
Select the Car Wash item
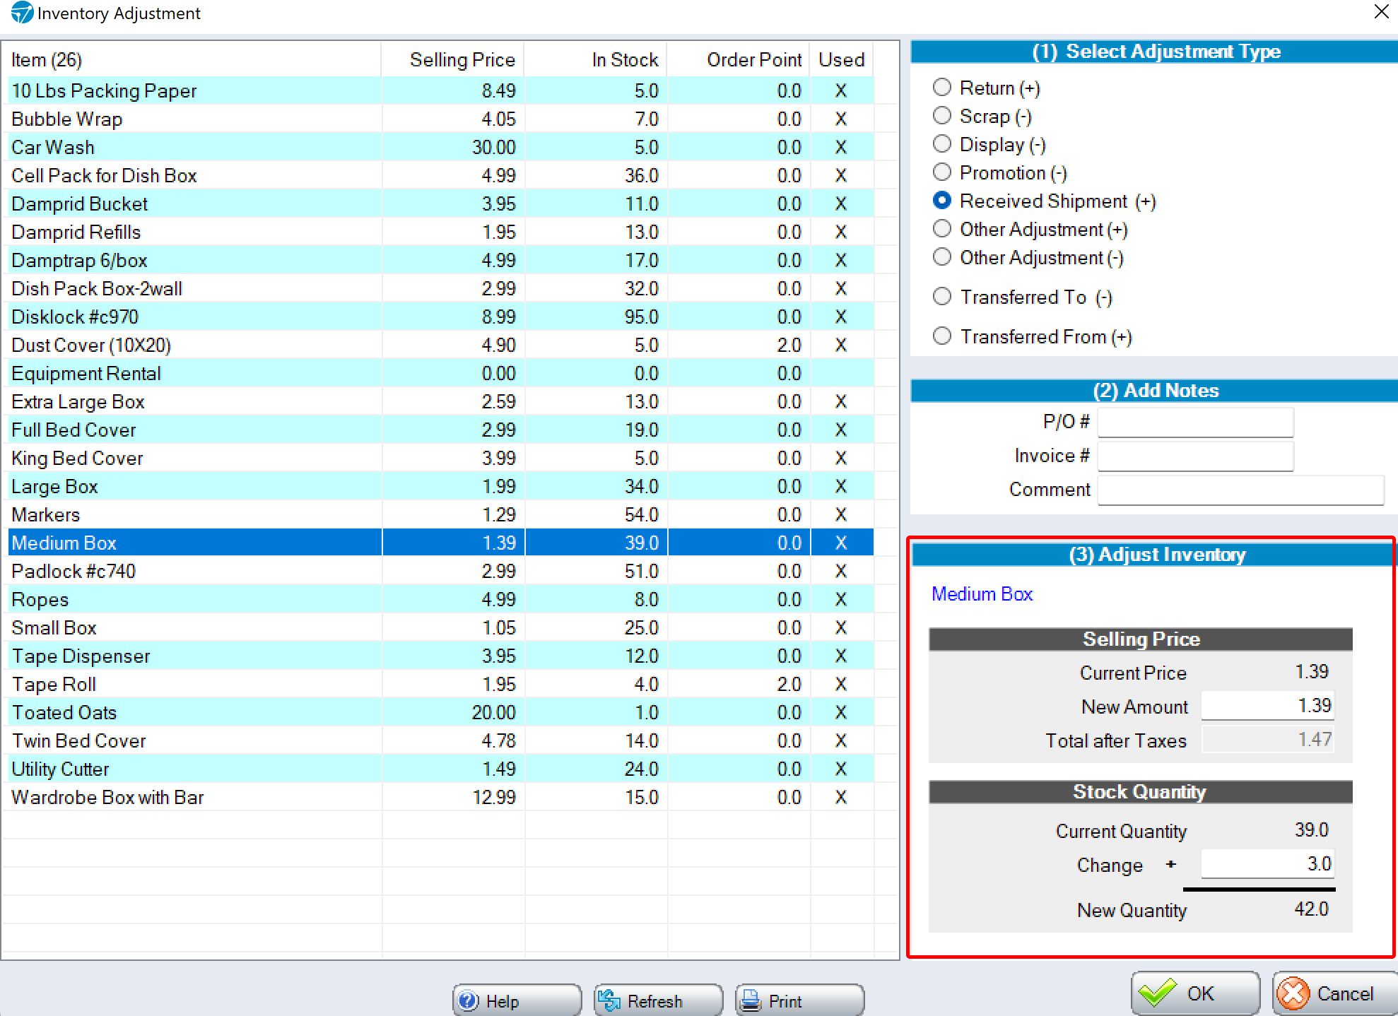point(441,147)
